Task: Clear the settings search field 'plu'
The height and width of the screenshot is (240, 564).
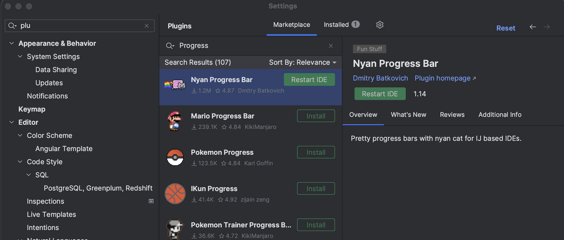Action: 147,26
